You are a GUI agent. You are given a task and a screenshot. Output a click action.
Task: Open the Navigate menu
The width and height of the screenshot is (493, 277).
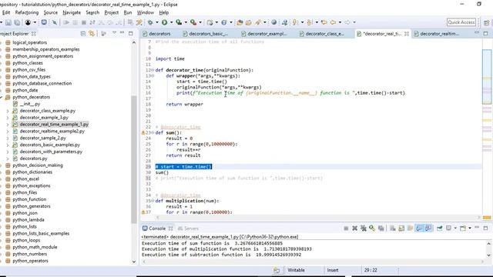(72, 12)
